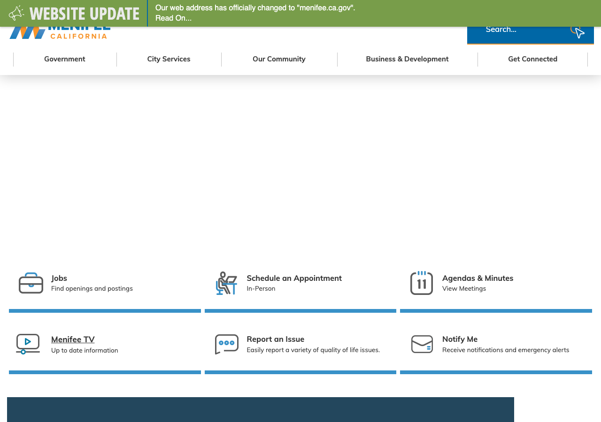Click the megaphone icon in Website Update banner
This screenshot has height=422, width=601.
16,13
